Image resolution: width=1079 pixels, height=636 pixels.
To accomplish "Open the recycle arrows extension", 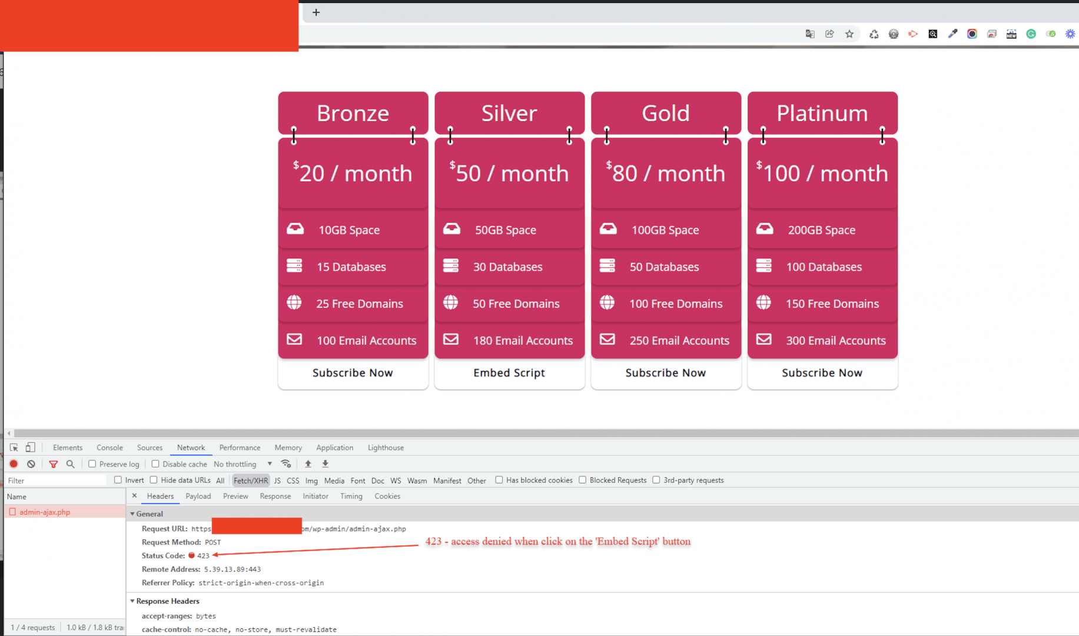I will tap(874, 34).
